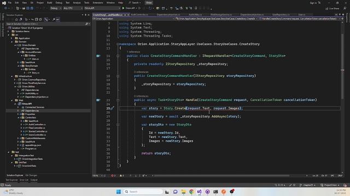The width and height of the screenshot is (350, 196).
Task: Select Program.cs in Solution Explorer
Action: (x=31, y=149)
